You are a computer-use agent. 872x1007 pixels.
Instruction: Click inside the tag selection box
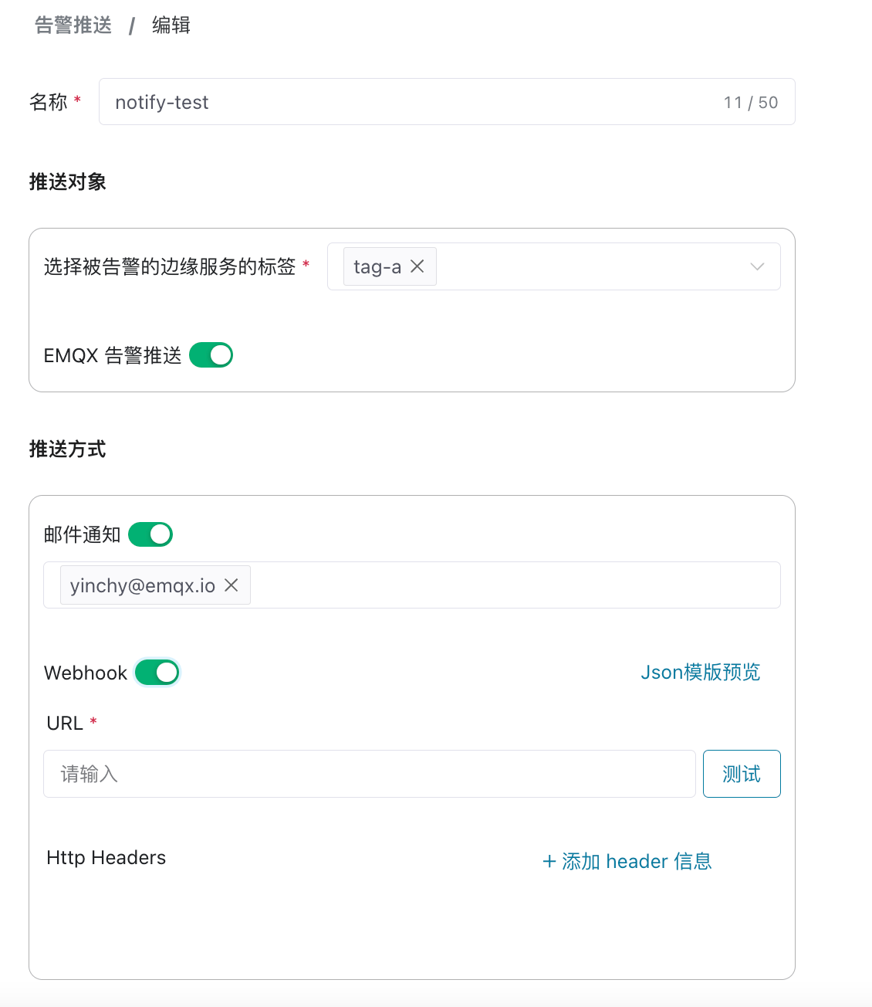pos(586,266)
